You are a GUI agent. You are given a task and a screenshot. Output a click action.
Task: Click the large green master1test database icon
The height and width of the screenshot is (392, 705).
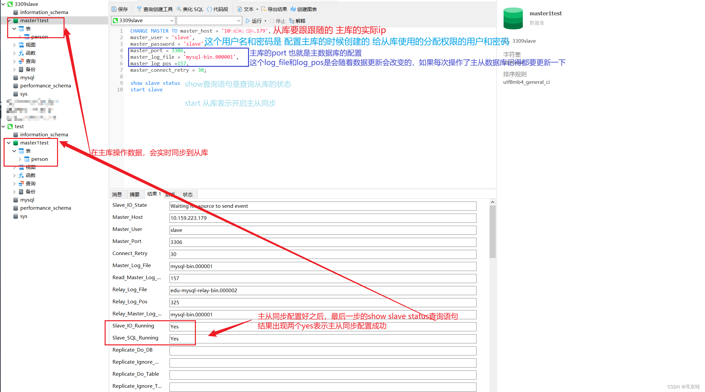(x=513, y=18)
